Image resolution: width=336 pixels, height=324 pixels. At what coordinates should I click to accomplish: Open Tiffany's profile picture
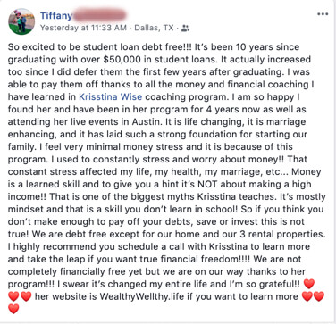tap(21, 21)
